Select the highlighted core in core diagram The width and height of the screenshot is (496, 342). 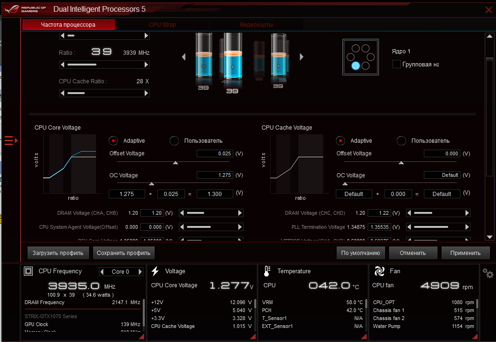[x=355, y=65]
